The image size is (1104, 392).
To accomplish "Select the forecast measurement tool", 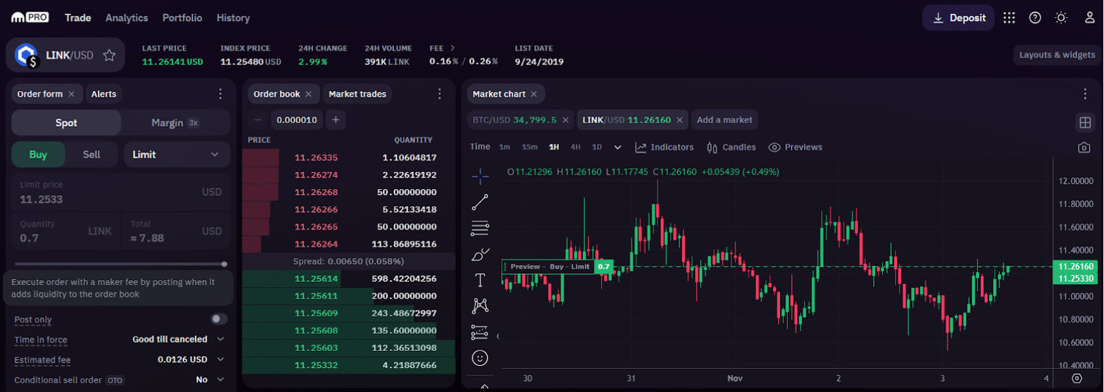I will [x=480, y=332].
